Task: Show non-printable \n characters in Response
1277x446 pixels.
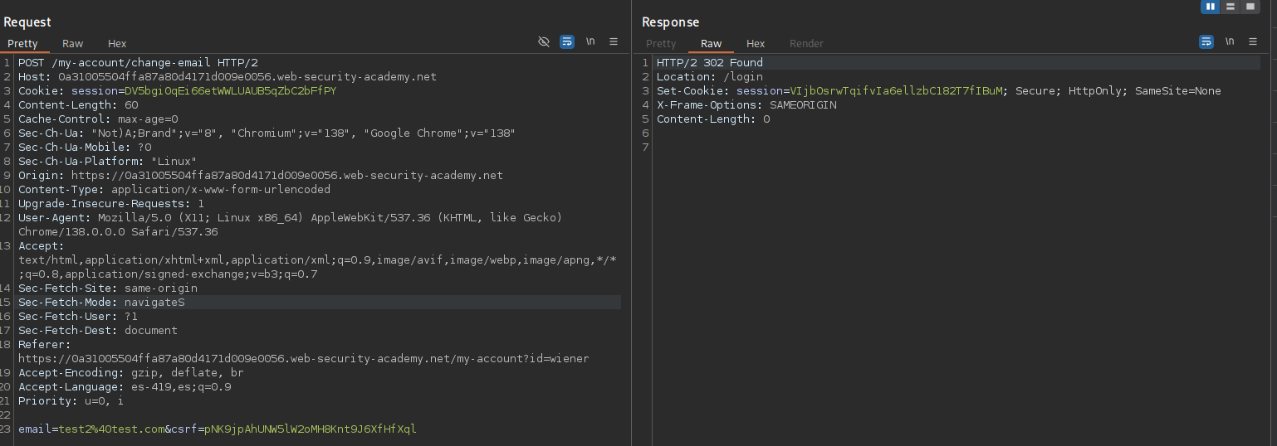Action: tap(1230, 41)
